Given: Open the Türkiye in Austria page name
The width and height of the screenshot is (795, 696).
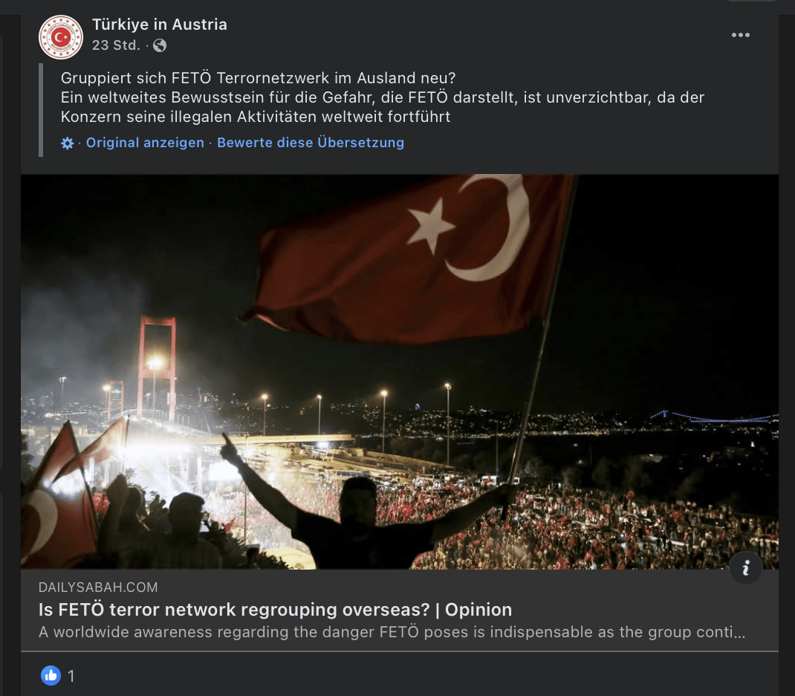Looking at the screenshot, I should click(159, 25).
